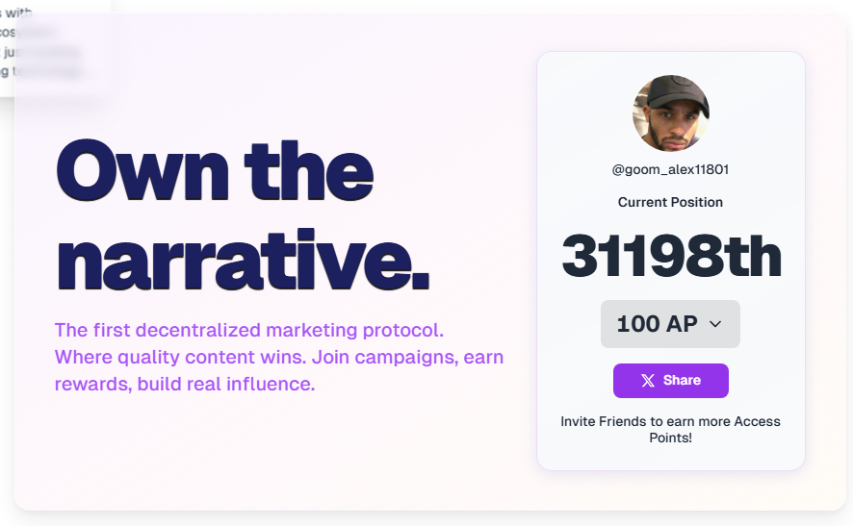Screen dimensions: 853x526
Task: Open the 100 AP dropdown
Action: [x=670, y=324]
